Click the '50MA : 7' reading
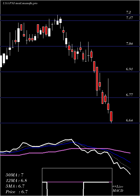Screen dimensions: 140x196 click(15, 175)
